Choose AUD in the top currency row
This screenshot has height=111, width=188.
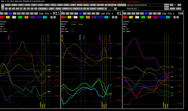pyautogui.click(x=21, y=5)
